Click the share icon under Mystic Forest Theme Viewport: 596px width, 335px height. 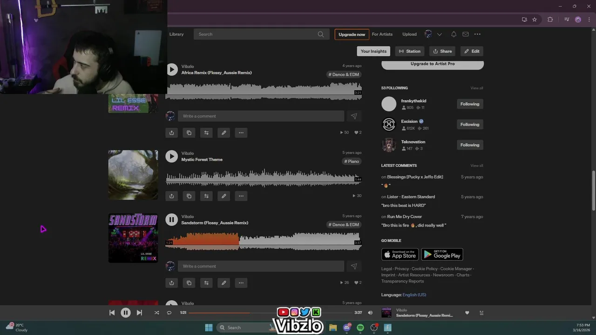click(171, 196)
